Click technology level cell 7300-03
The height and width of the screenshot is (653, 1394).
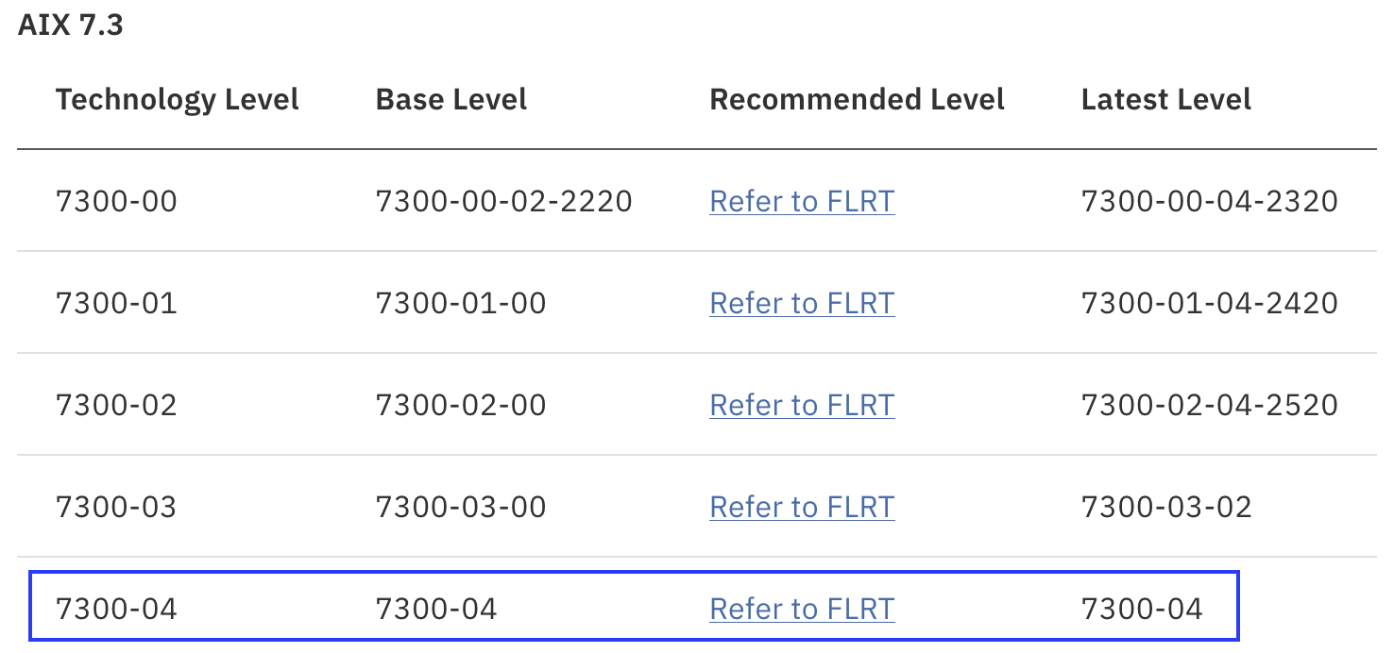[x=116, y=507]
